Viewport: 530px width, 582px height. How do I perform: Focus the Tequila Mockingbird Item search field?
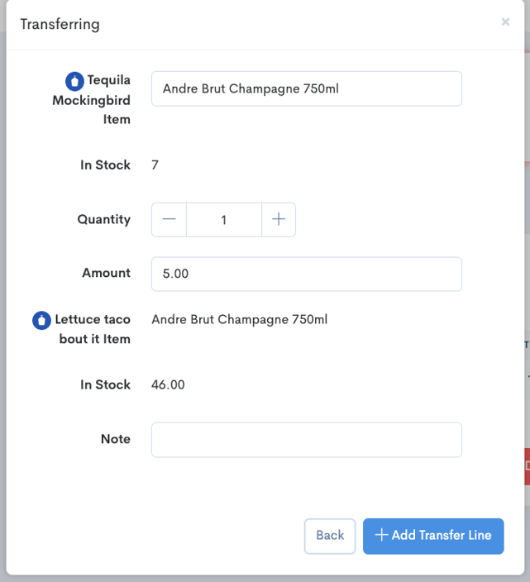pyautogui.click(x=306, y=88)
